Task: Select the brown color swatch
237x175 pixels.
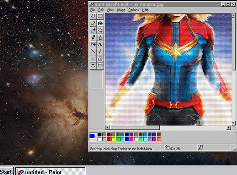Action: coord(159,134)
